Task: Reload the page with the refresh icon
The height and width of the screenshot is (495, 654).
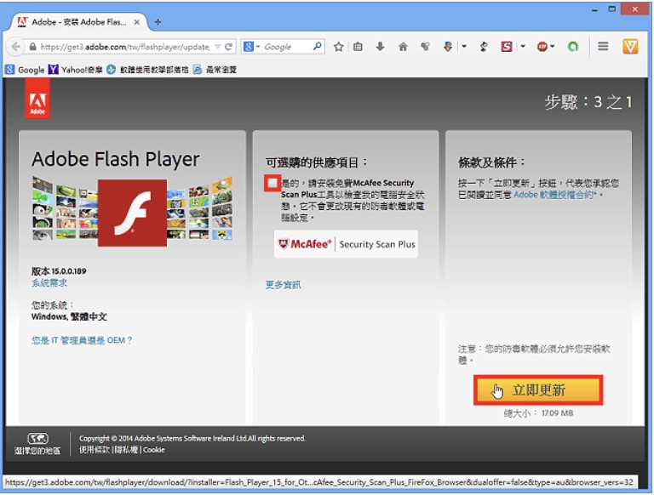Action: (x=228, y=47)
